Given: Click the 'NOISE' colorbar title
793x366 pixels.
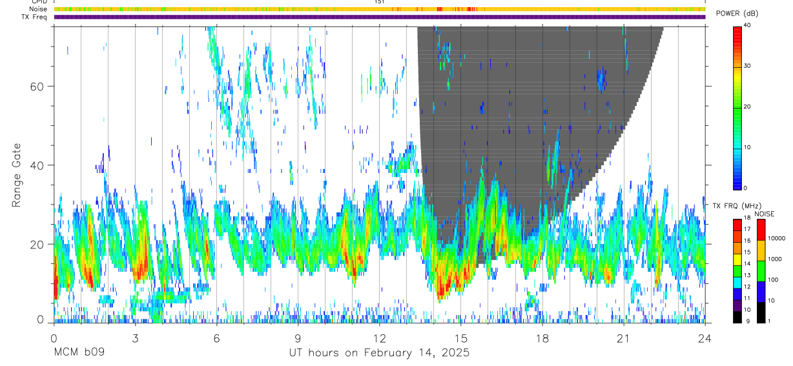Looking at the screenshot, I should 764,214.
